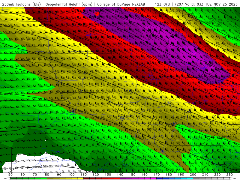The image size is (240, 180).
Task: Click the '80' value on the color scale
Action: (47, 175)
